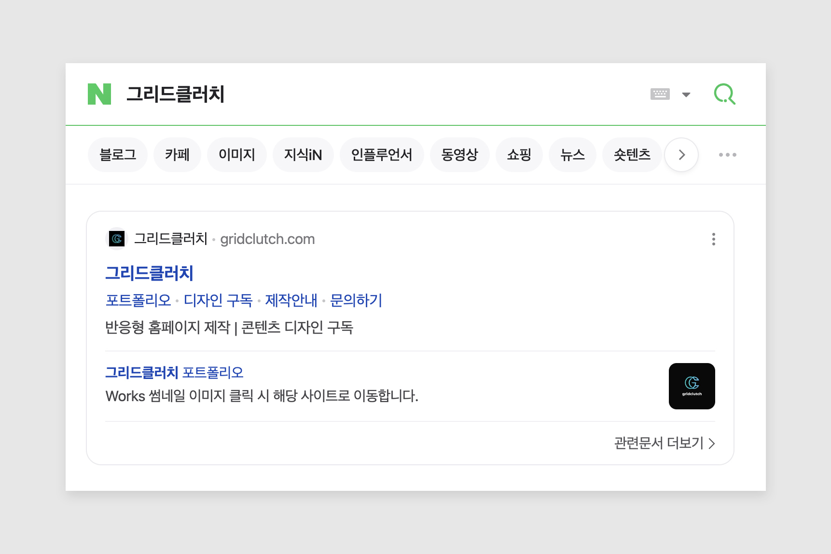Screen dimensions: 831x554
Task: Show more tabs with the right chevron
Action: point(681,155)
